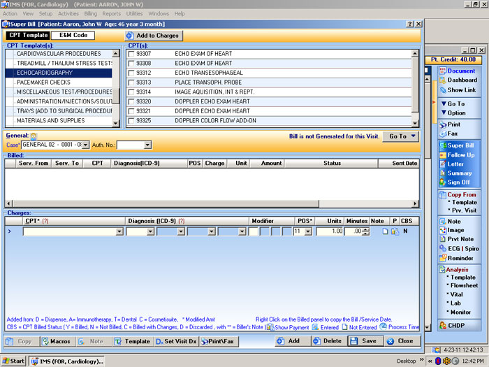Click the Copy From icon

pyautogui.click(x=442, y=195)
